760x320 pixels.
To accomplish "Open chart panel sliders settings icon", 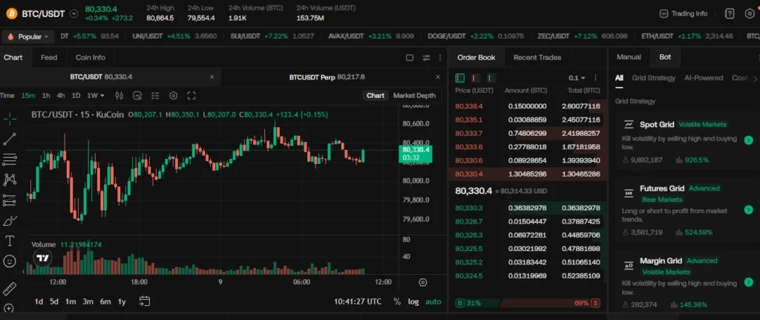I will 427,58.
